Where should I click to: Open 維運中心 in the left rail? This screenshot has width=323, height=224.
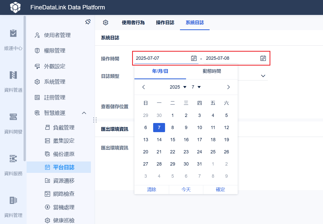[13, 40]
